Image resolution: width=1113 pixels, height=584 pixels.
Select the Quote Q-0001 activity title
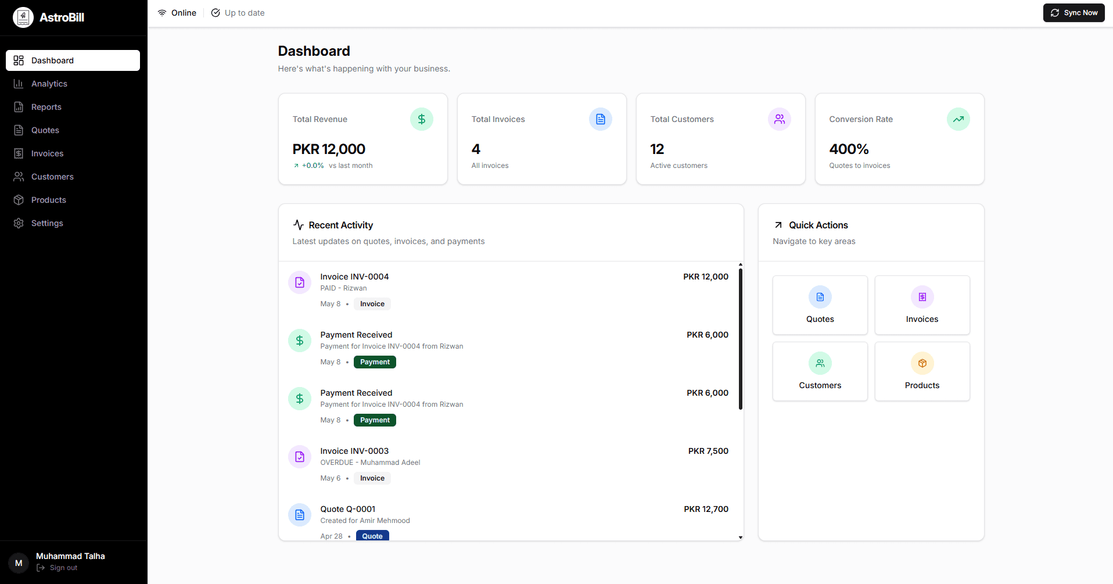(348, 509)
